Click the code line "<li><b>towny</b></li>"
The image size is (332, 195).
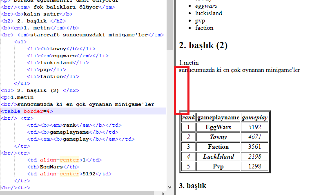click(61, 49)
